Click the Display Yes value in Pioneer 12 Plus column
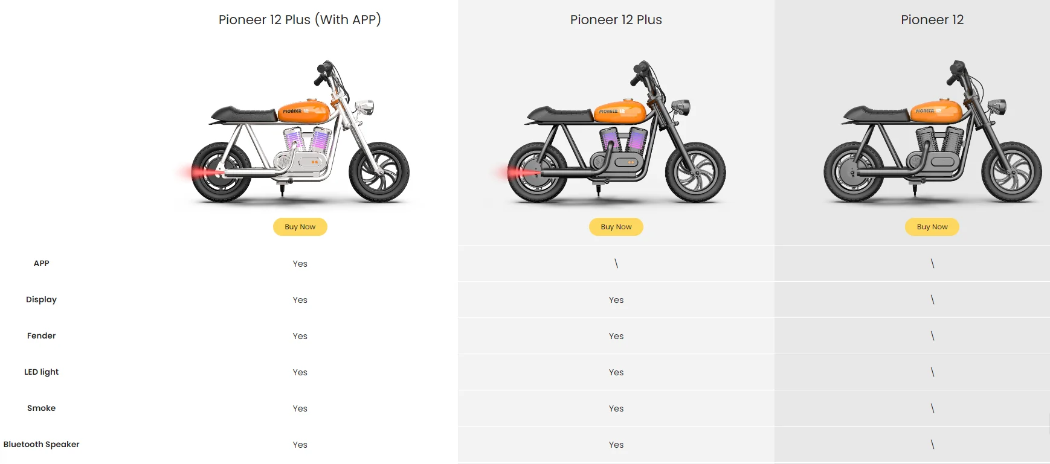1050x464 pixels. 616,300
